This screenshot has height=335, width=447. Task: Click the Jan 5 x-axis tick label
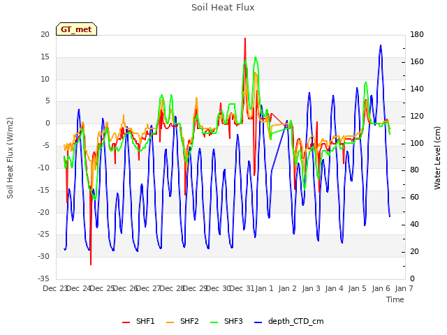357,288
